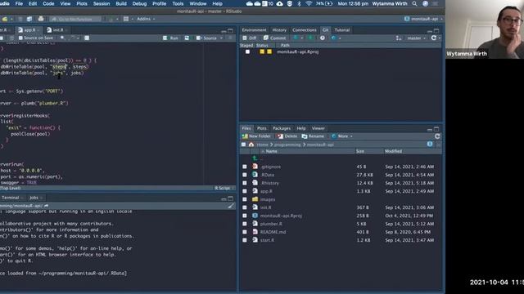Click the Git history clock icon

pos(322,38)
